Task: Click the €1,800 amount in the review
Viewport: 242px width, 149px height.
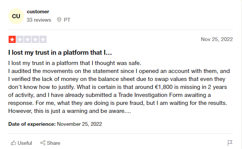Action: coord(164,87)
